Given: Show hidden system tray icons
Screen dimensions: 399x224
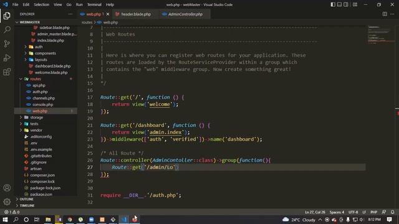Looking at the screenshot, I should click(x=320, y=220).
